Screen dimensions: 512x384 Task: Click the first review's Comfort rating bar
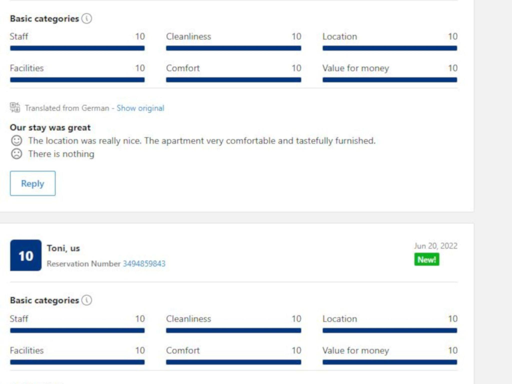point(233,80)
